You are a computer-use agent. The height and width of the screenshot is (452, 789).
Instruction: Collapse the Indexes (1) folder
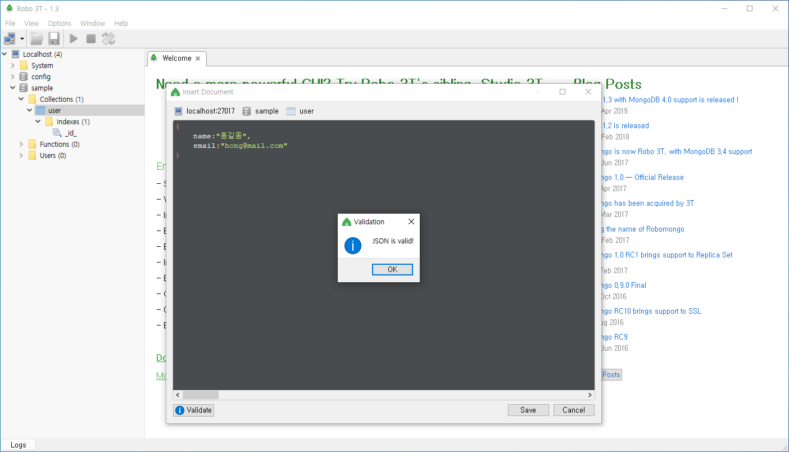[38, 121]
